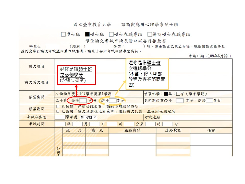
Task: Tick the 已使用論文原創性比對系統 checkbox
Action: 58,111
